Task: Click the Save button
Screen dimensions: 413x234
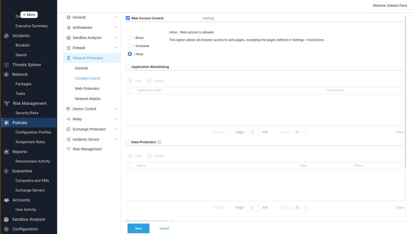Action: point(138,228)
